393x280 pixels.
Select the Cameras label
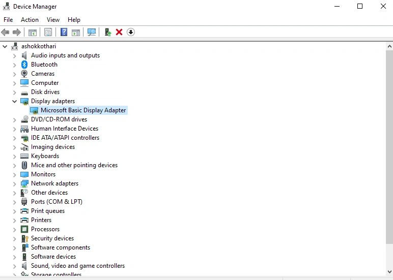[x=43, y=74]
